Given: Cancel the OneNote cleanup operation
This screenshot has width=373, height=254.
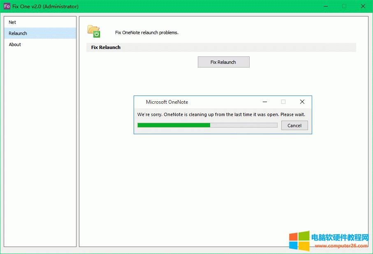Looking at the screenshot, I should [x=294, y=125].
